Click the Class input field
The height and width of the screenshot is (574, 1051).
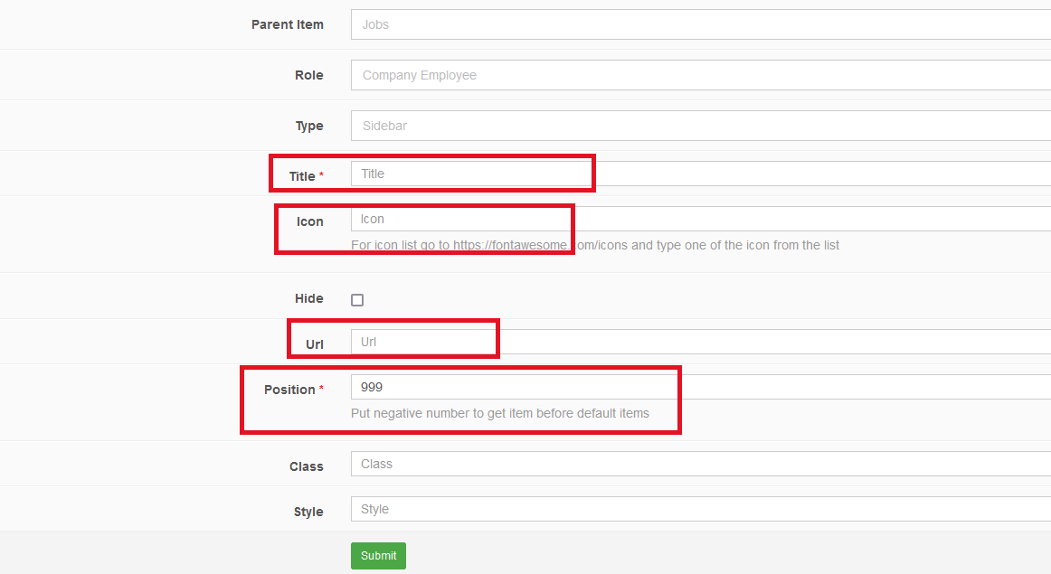click(633, 464)
